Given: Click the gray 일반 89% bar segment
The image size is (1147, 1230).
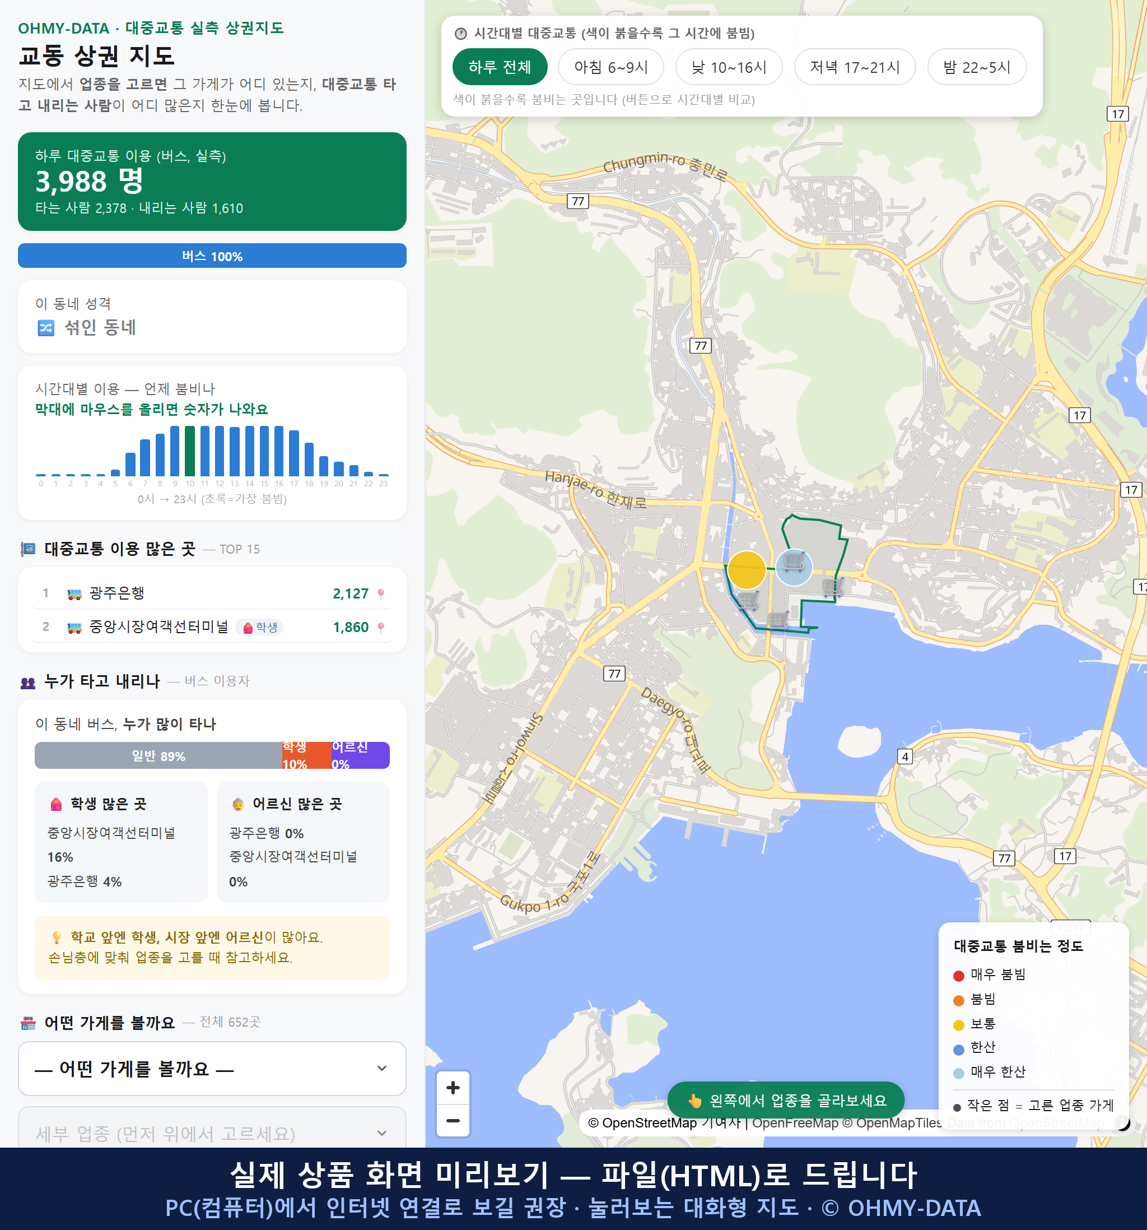Looking at the screenshot, I should point(158,755).
